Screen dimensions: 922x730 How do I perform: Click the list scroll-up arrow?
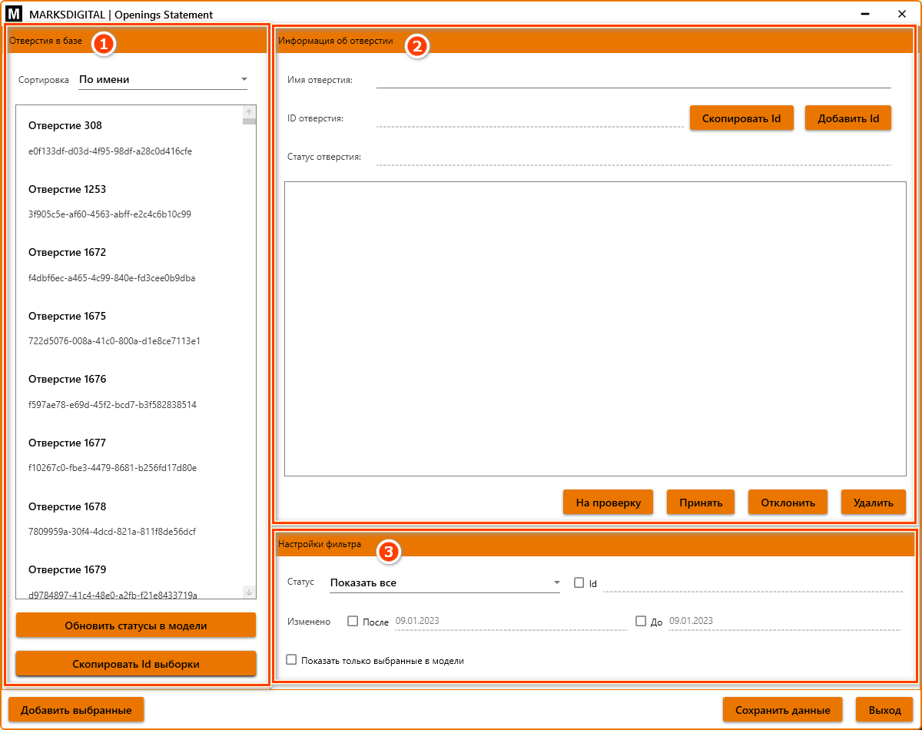click(x=249, y=113)
